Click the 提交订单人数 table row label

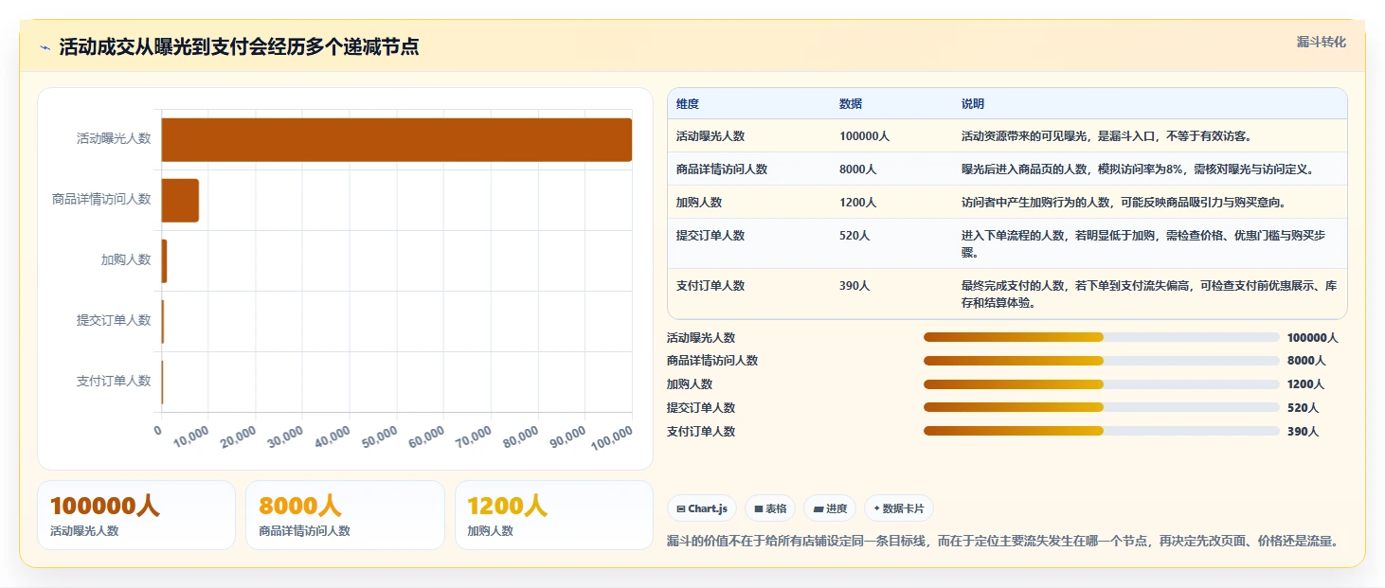point(710,236)
